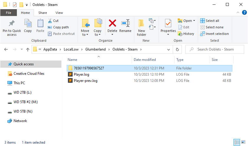Click the red Delete icon
The height and width of the screenshot is (146, 248).
tap(112, 23)
